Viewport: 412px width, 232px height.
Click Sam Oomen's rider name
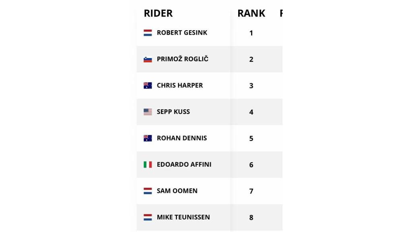pos(177,191)
